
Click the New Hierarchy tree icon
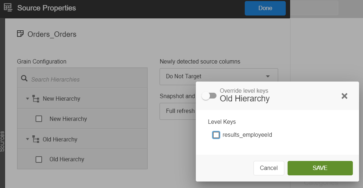click(36, 99)
